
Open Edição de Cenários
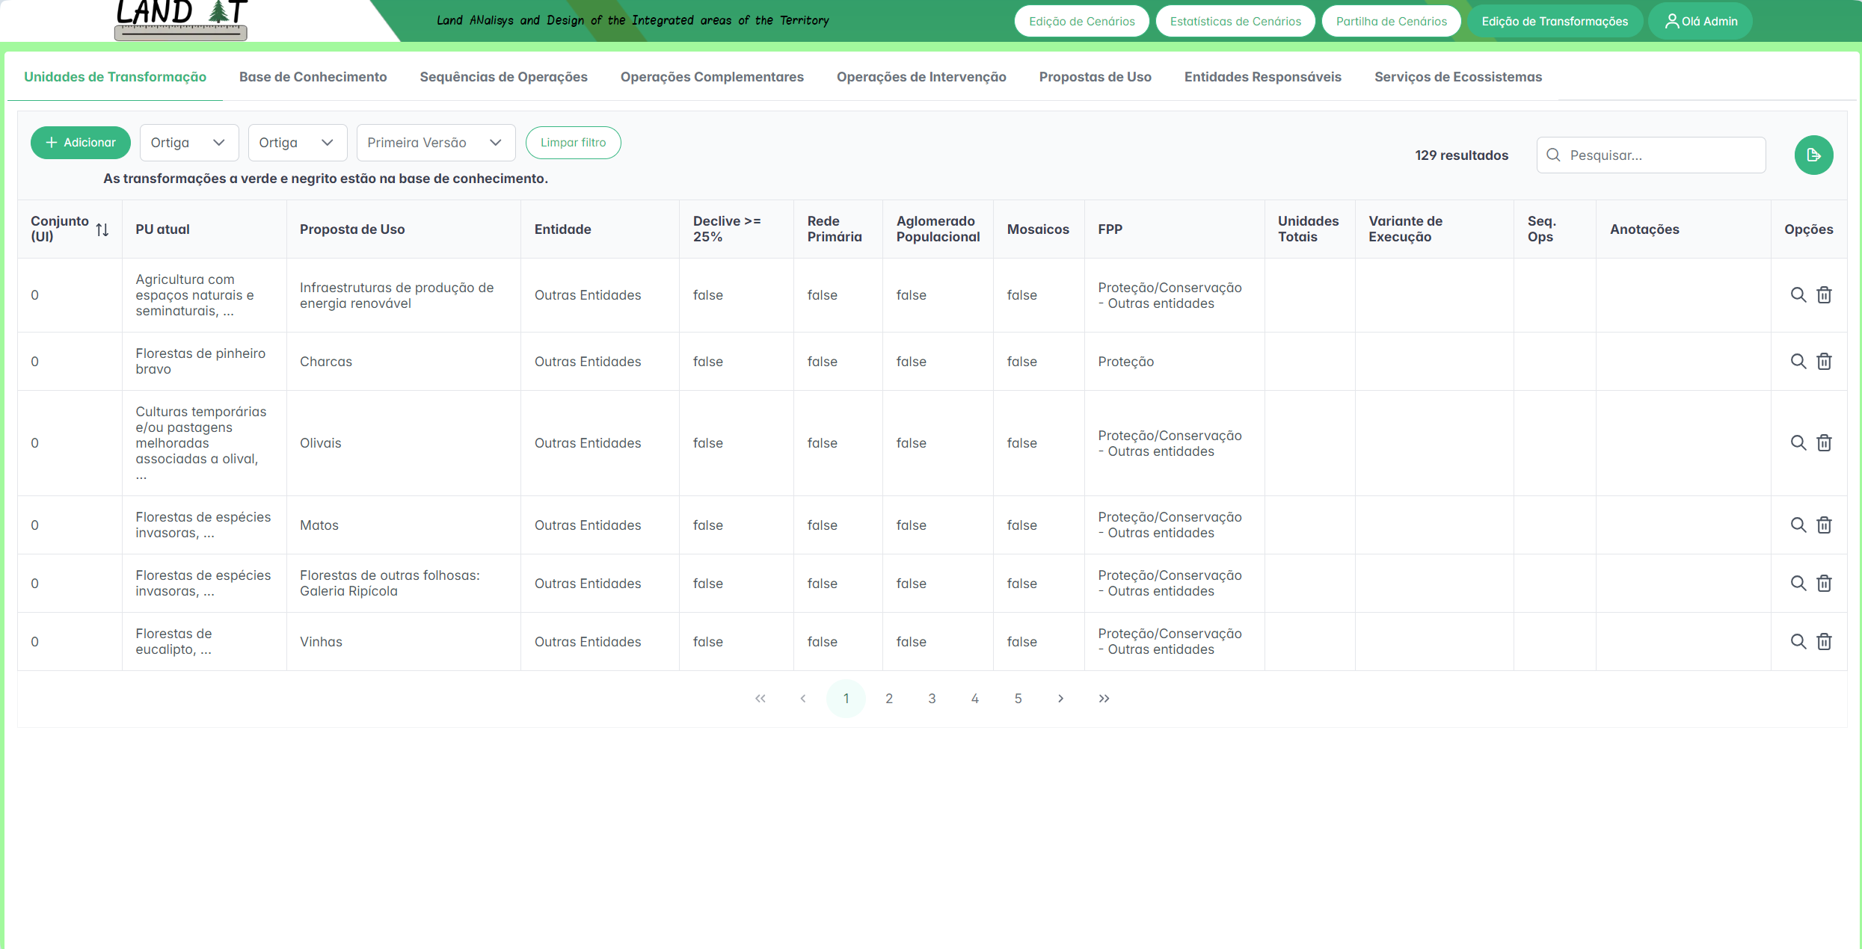click(x=1081, y=21)
